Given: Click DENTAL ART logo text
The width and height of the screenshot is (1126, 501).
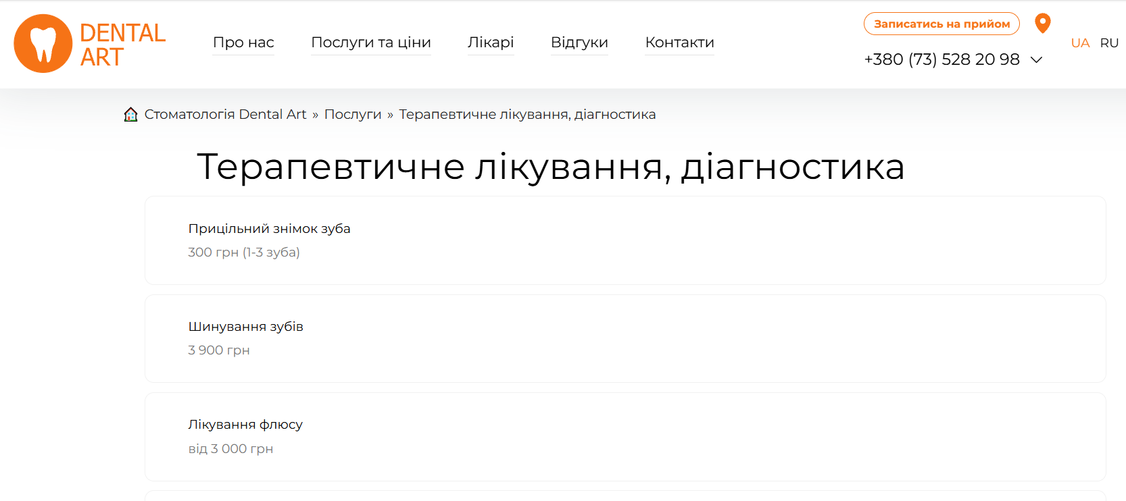Looking at the screenshot, I should [122, 45].
